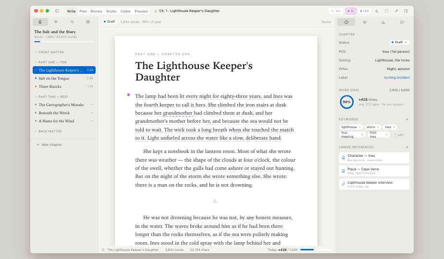Select A Name for the Wind chapter
Viewport: 444px width, 259px height.
[x=64, y=121]
